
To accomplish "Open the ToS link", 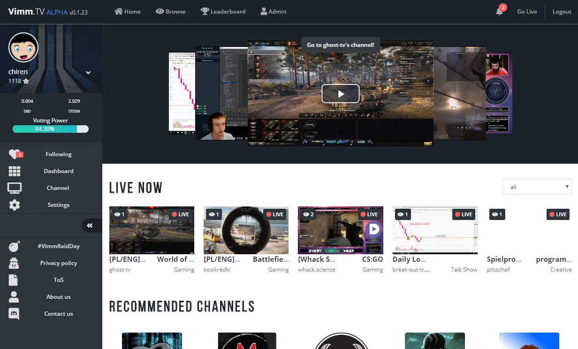I will point(59,280).
